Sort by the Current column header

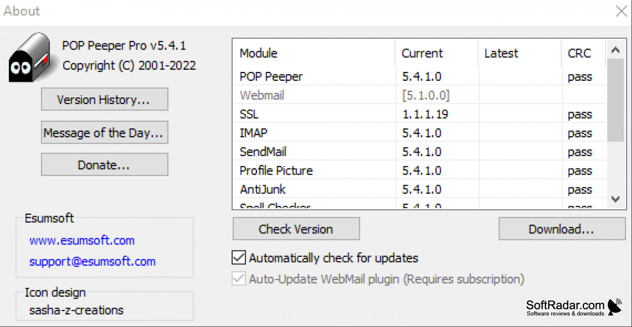pos(437,53)
